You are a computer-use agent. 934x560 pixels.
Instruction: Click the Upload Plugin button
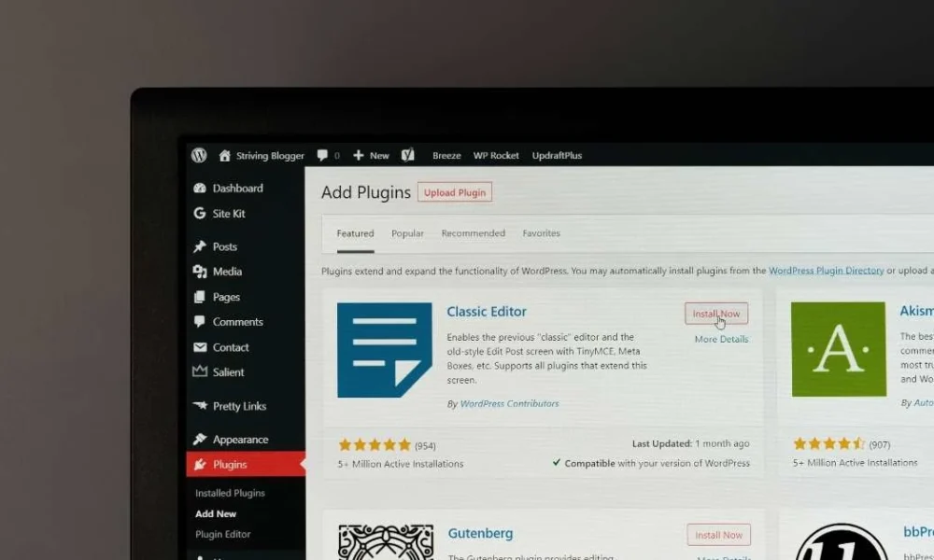[455, 192]
